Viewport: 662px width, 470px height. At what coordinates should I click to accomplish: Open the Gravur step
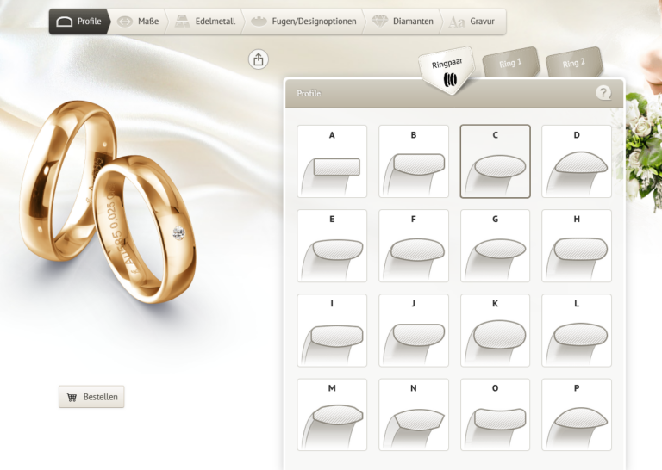472,22
